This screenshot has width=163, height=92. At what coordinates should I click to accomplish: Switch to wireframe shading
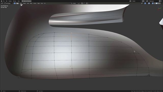[x=155, y=3]
